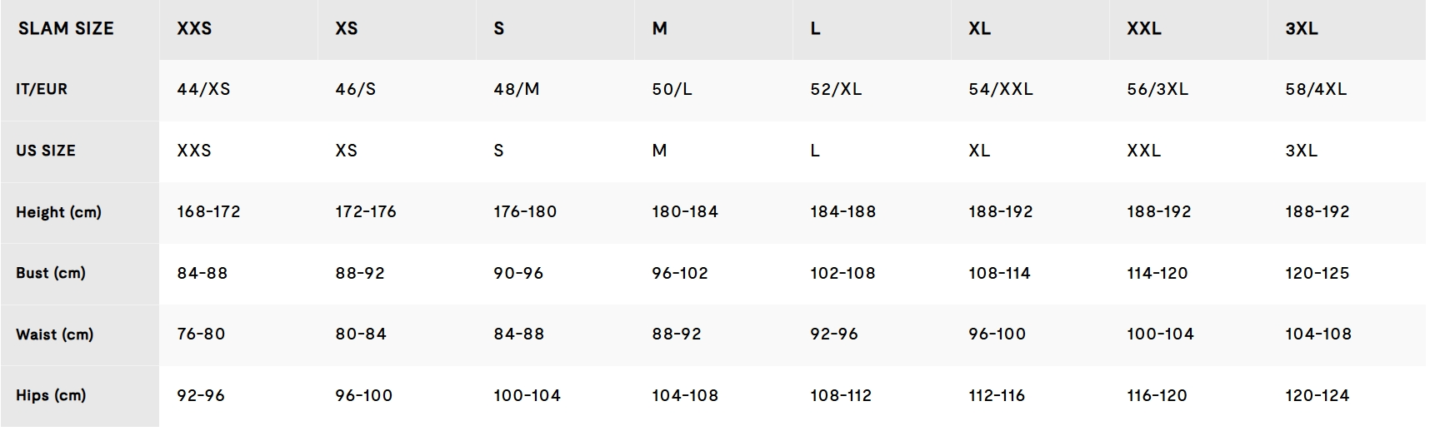Click the SLAM SIZE header cell

[x=66, y=28]
